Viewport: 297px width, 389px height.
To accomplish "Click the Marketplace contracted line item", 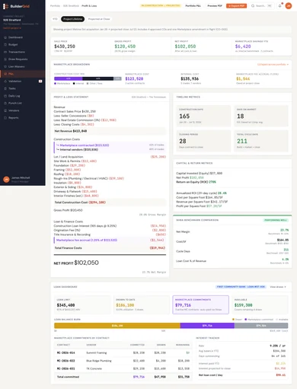I will tap(110, 145).
